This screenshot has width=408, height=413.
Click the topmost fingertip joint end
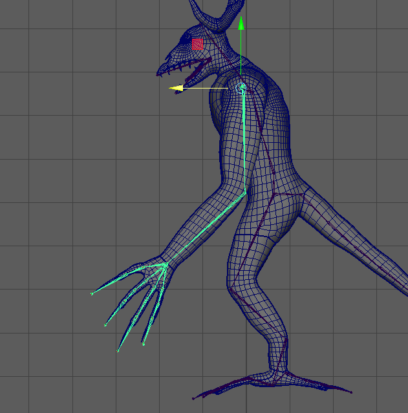pyautogui.click(x=92, y=293)
